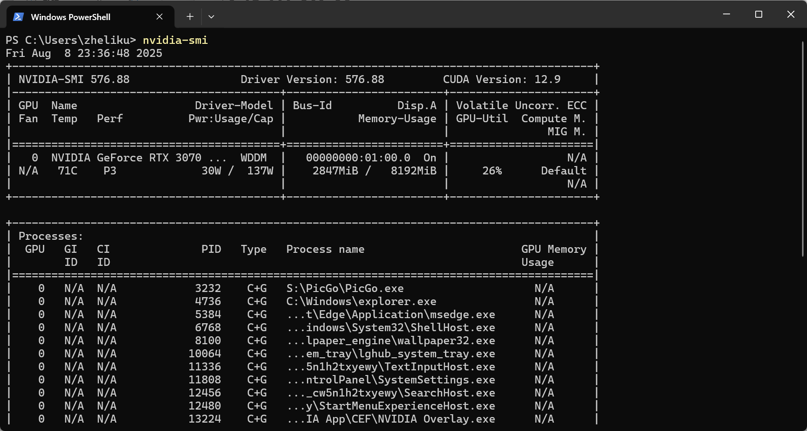Click the lghub_system_tray.exe process name
Screen dimensions: 807x431
[391, 354]
